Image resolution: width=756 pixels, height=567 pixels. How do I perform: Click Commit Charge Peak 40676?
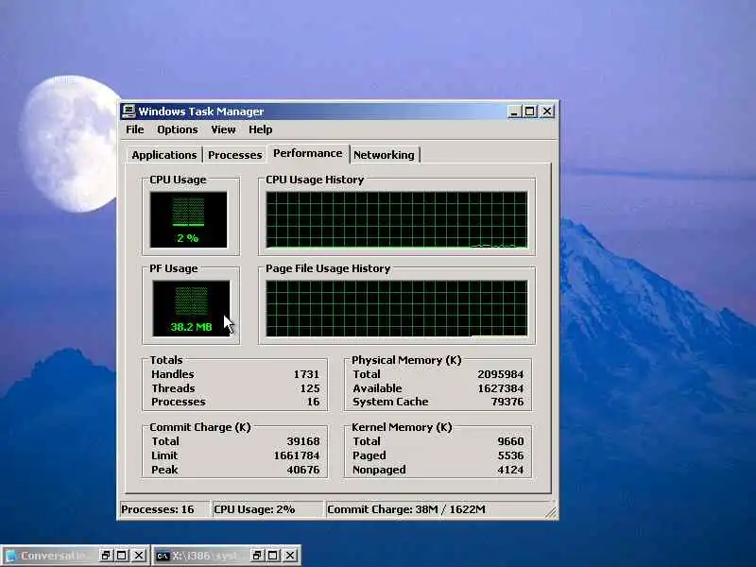[303, 470]
